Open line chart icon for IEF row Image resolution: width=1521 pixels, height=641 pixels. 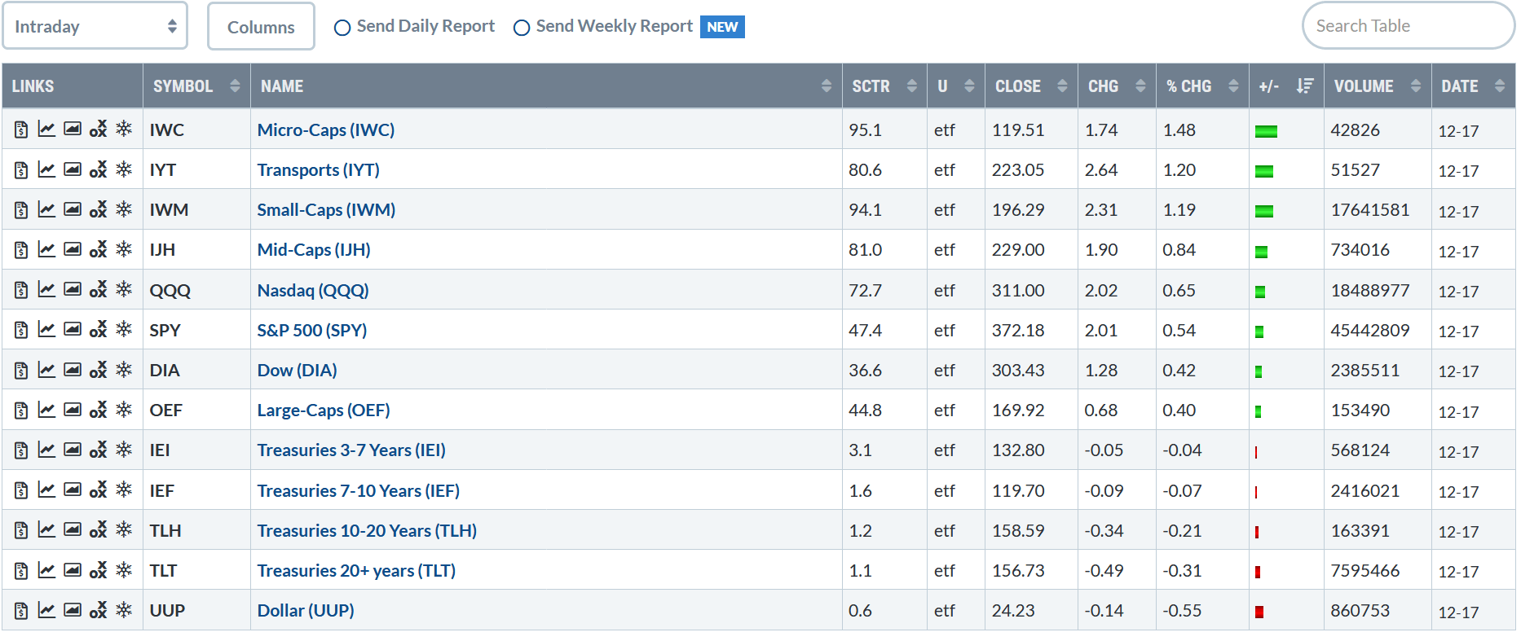coord(46,489)
